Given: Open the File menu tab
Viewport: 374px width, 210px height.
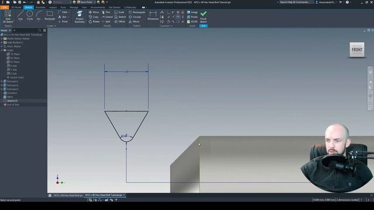Looking at the screenshot, I should tap(5, 8).
